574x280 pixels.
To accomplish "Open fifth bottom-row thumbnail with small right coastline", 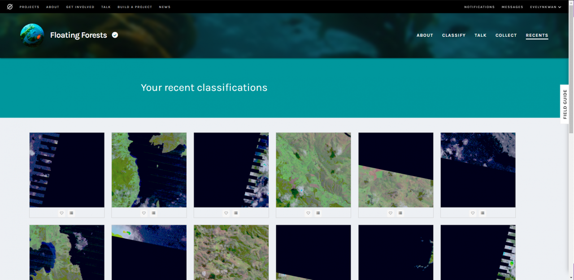I will coord(396,253).
